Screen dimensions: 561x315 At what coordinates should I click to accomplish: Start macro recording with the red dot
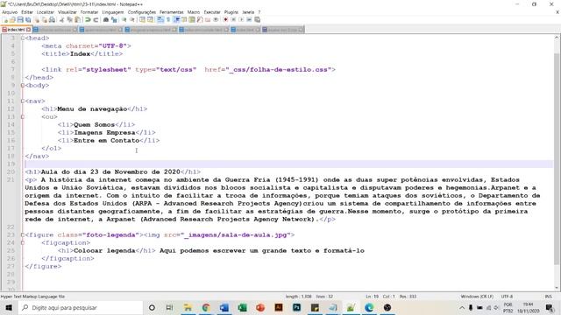click(x=225, y=19)
